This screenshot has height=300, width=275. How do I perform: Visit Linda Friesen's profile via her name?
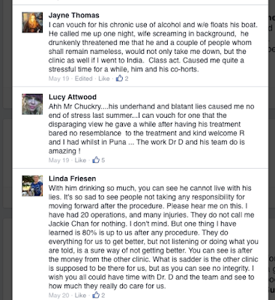tap(73, 178)
